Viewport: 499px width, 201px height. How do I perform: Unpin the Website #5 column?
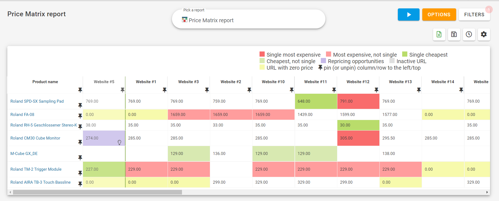pos(123,90)
